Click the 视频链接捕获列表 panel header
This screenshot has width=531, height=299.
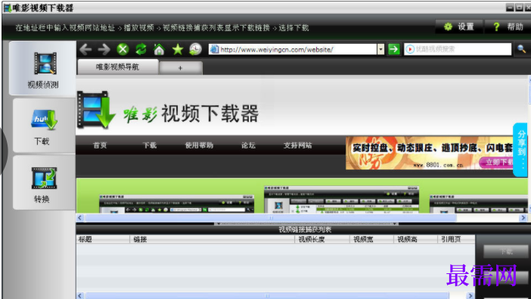305,229
